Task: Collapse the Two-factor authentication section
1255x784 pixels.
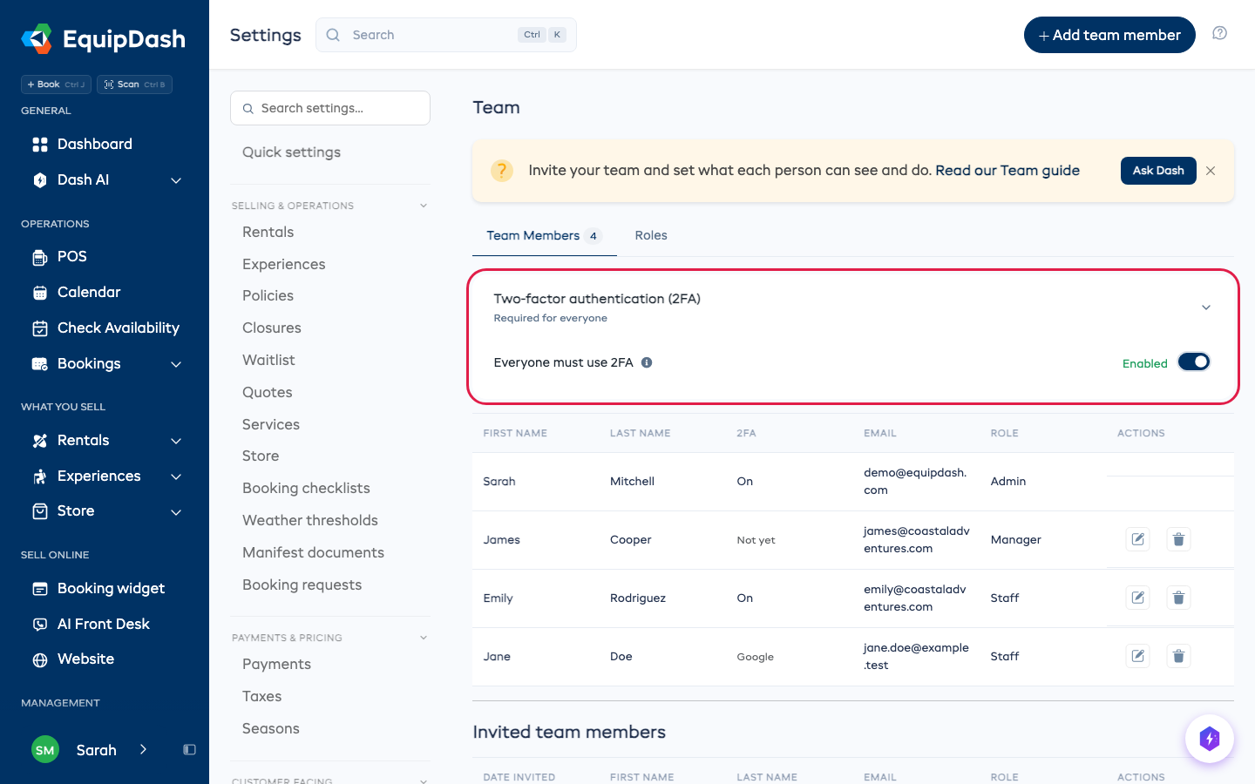Action: tap(1206, 308)
